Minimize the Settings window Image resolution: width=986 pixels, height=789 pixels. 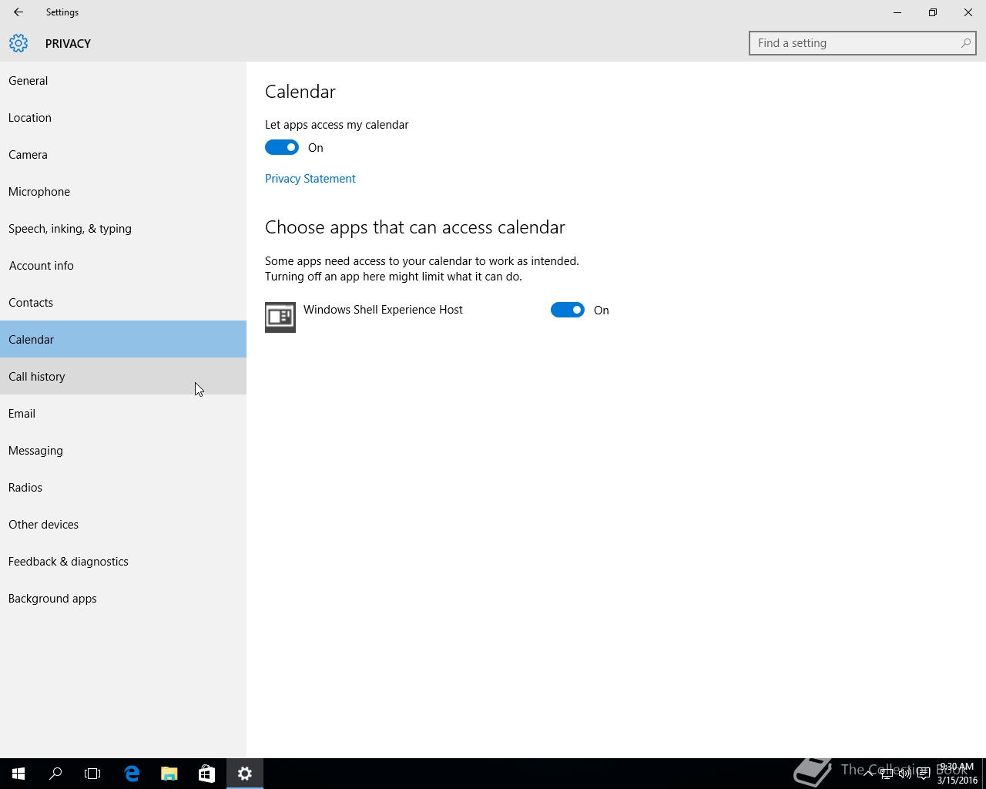click(897, 12)
